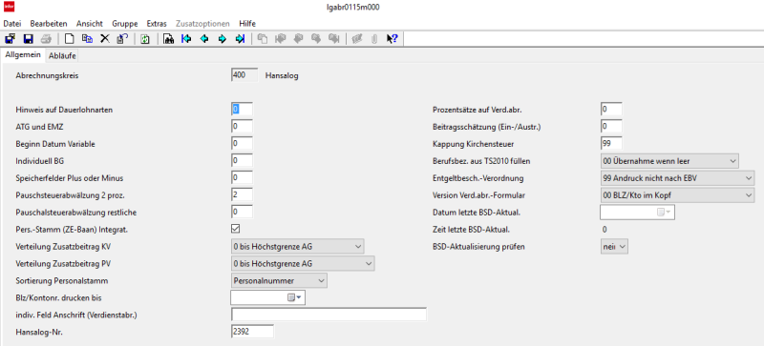
Task: Open Entgeltbesch.-Verordnung dropdown
Action: coord(677,178)
